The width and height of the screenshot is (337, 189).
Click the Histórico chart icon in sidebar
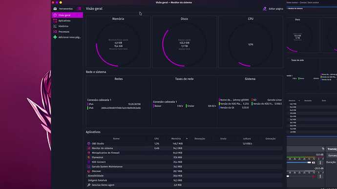55,26
